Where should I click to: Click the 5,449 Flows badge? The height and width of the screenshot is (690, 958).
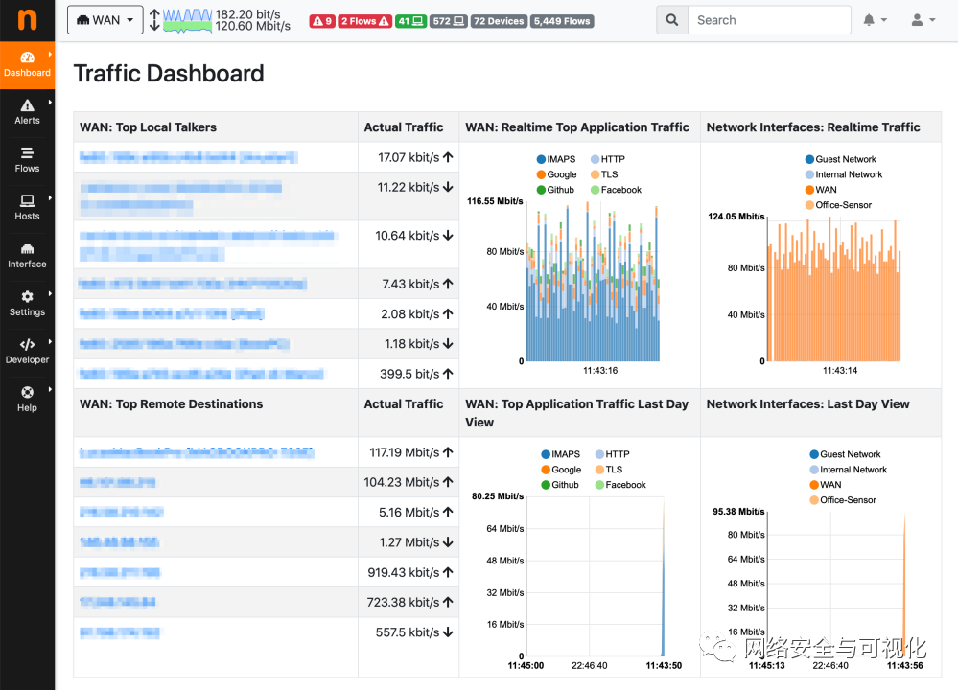click(x=562, y=21)
